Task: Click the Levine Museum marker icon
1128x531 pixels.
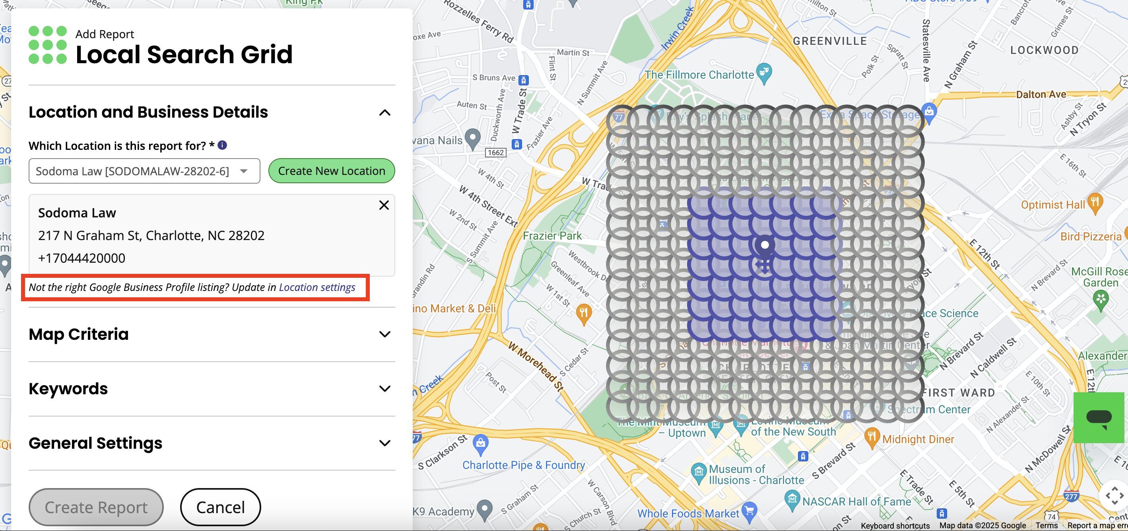Action: (x=740, y=426)
